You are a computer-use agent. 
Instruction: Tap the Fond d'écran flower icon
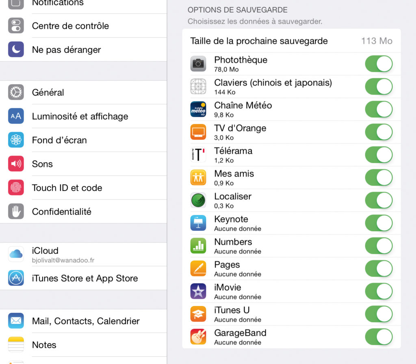(16, 140)
